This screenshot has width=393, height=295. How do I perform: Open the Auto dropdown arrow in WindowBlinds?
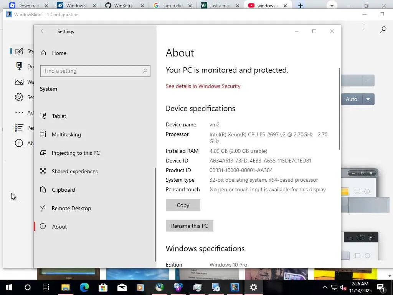(x=368, y=99)
